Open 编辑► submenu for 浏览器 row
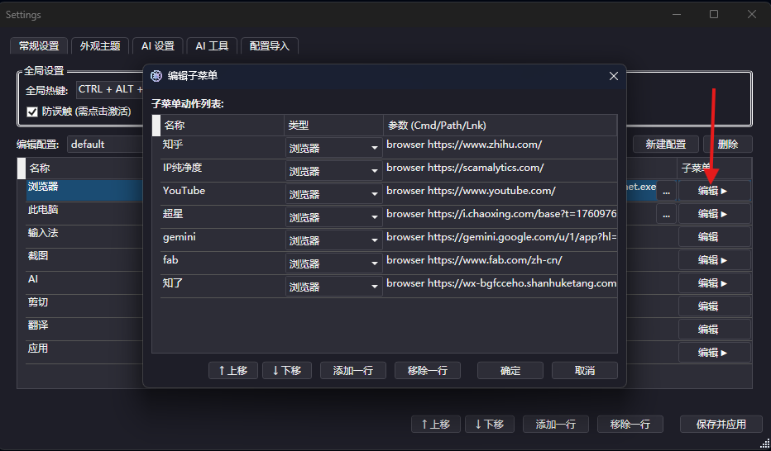This screenshot has height=451, width=771. click(x=714, y=191)
